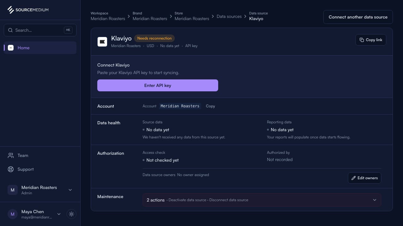The image size is (403, 226).
Task: Click Connect another data source
Action: (x=358, y=17)
